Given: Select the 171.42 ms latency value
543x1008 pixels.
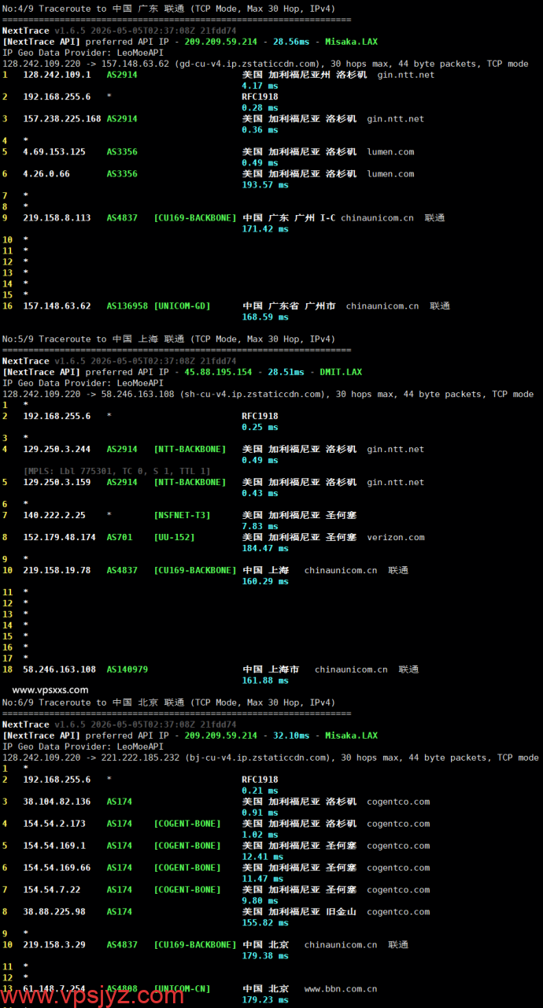Looking at the screenshot, I should pyautogui.click(x=265, y=229).
